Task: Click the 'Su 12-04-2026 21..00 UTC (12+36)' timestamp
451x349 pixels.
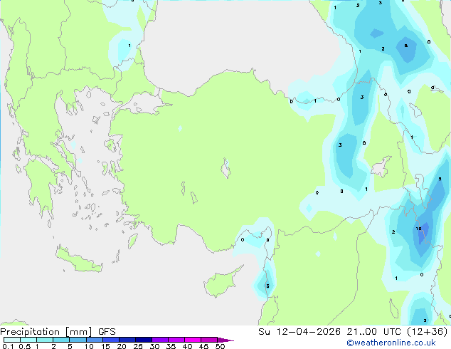Action: (x=353, y=332)
